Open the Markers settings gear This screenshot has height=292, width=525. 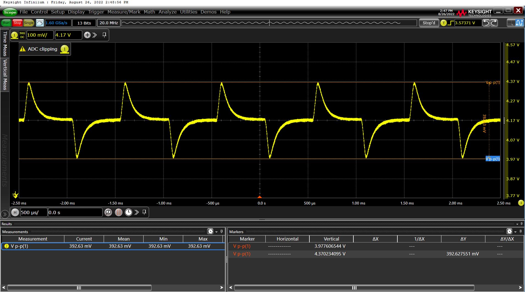tap(509, 231)
